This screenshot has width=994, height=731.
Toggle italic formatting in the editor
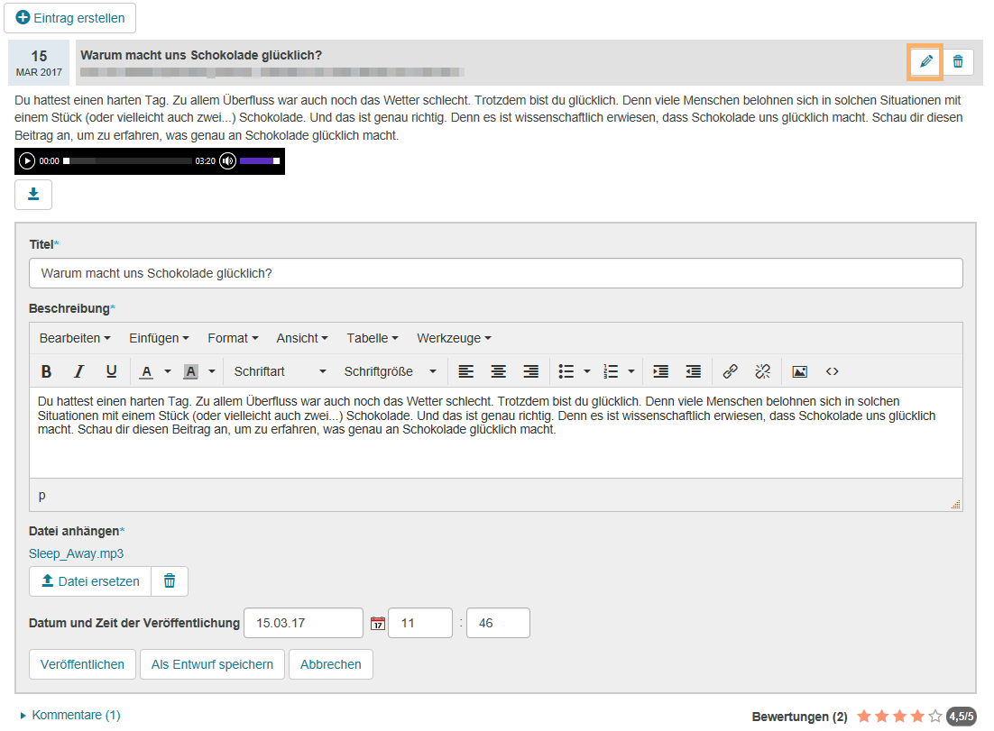point(78,370)
